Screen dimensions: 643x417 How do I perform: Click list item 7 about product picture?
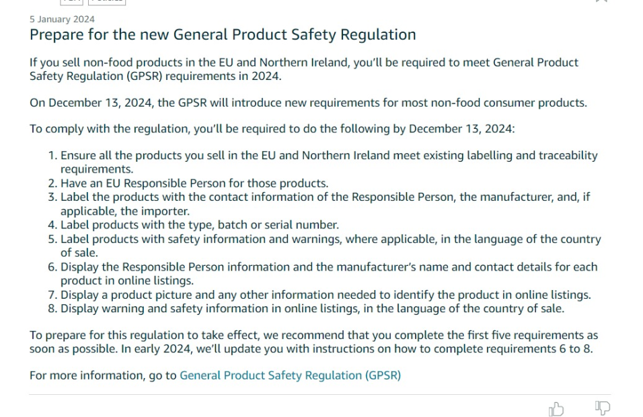pos(319,295)
